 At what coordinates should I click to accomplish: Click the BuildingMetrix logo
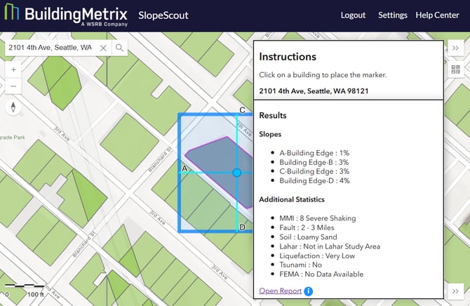pos(66,15)
